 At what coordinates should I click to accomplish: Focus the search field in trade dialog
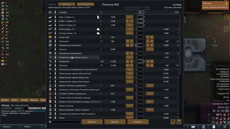pos(66,122)
